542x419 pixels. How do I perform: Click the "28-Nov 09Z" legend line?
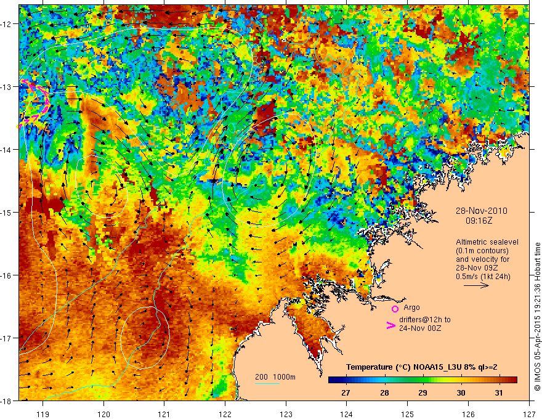[477, 268]
